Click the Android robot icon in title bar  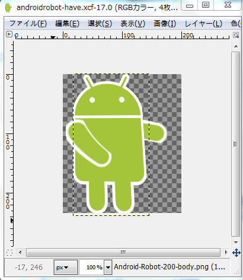[x=8, y=8]
